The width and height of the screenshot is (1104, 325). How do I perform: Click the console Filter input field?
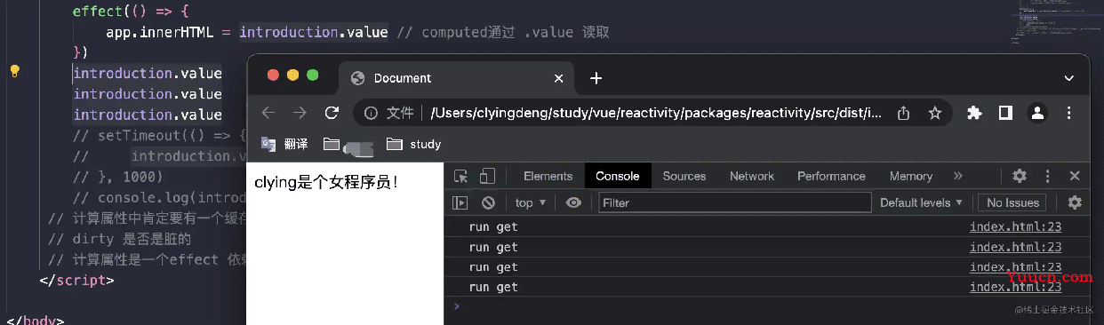(734, 202)
